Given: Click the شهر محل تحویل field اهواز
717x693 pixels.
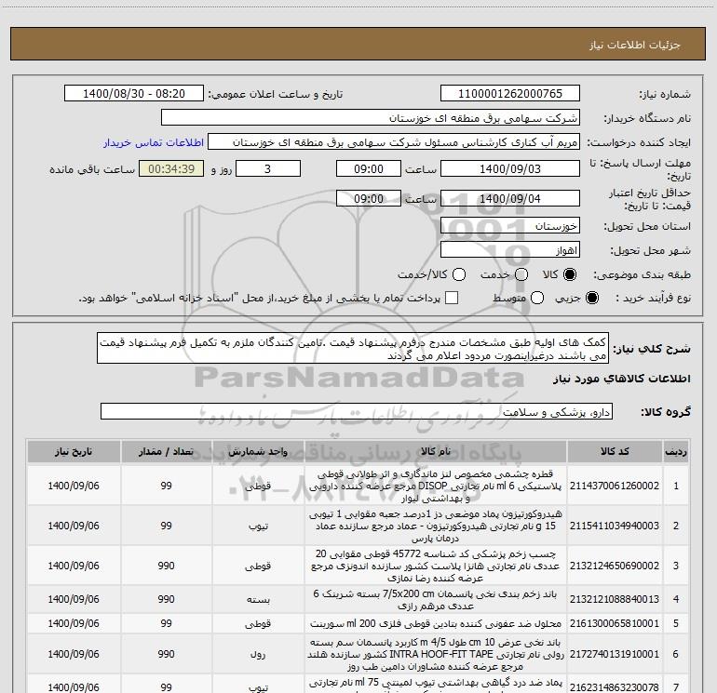Looking at the screenshot, I should tap(509, 250).
